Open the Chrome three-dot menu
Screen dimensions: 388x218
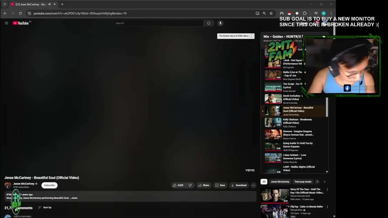point(331,13)
